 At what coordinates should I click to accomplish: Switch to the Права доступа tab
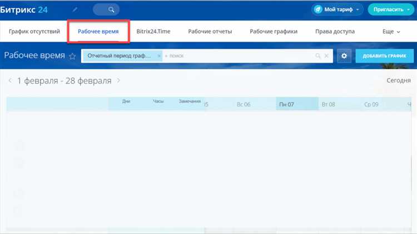[335, 31]
